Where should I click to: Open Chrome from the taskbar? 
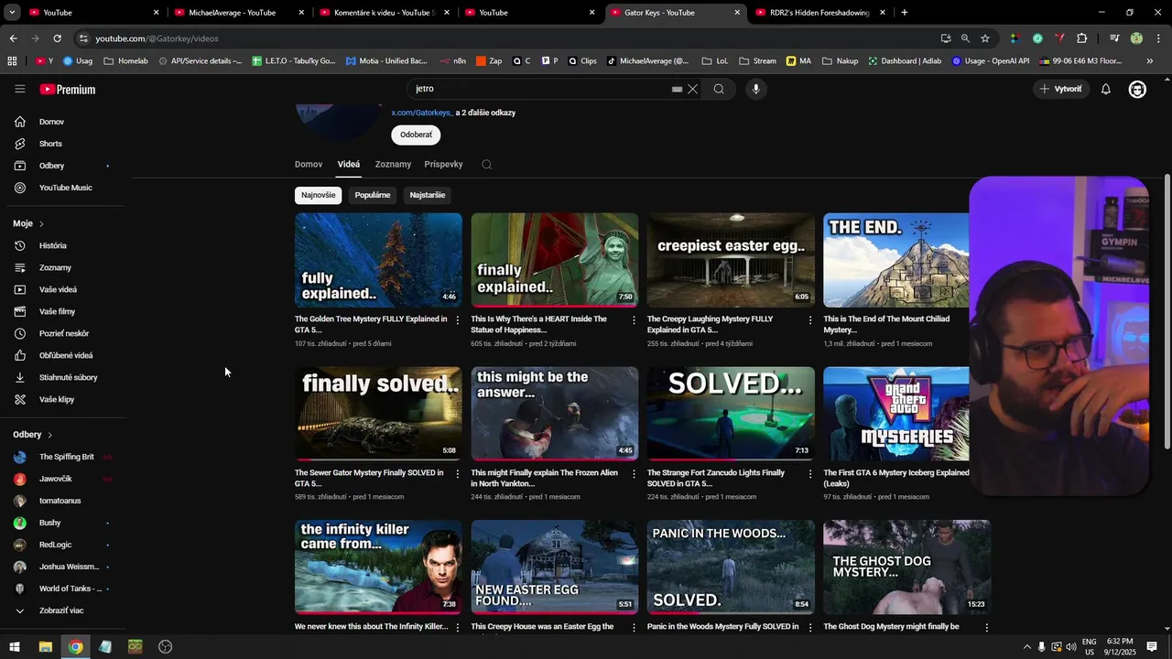click(x=75, y=647)
